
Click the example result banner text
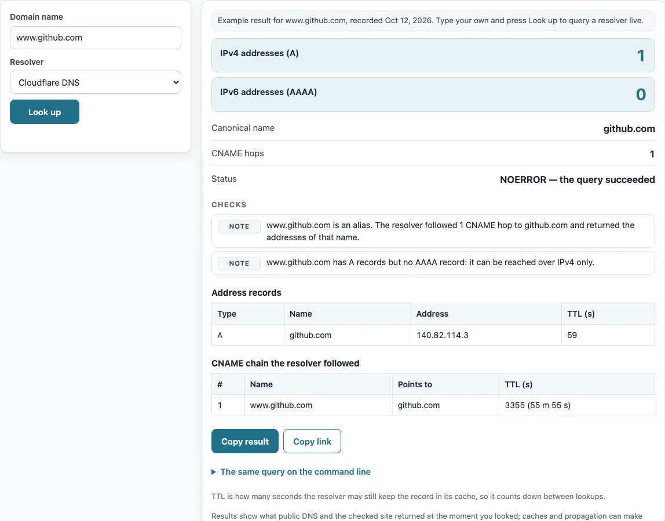point(430,20)
